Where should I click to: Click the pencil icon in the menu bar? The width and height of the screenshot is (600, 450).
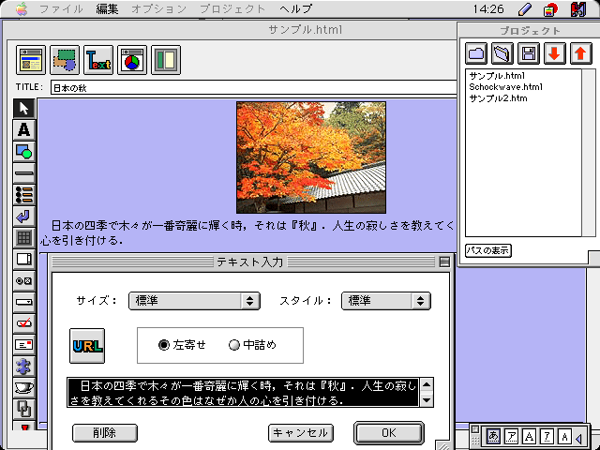[526, 9]
